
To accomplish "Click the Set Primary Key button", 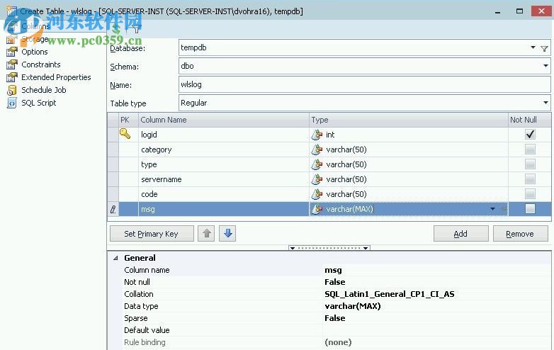I will point(152,233).
